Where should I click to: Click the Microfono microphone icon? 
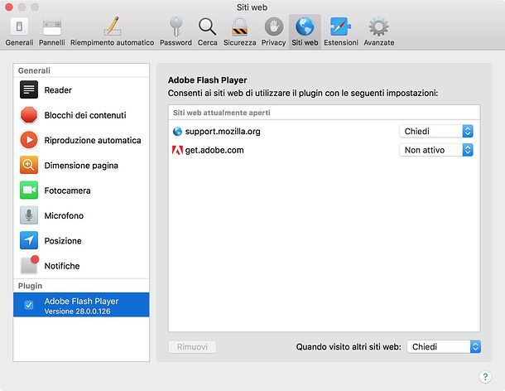tap(29, 215)
